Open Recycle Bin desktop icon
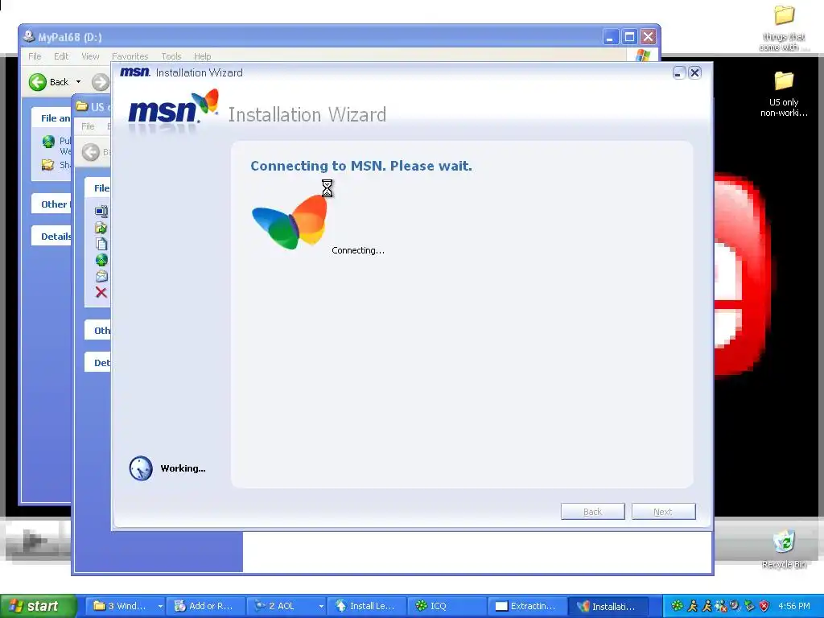 pyautogui.click(x=784, y=549)
